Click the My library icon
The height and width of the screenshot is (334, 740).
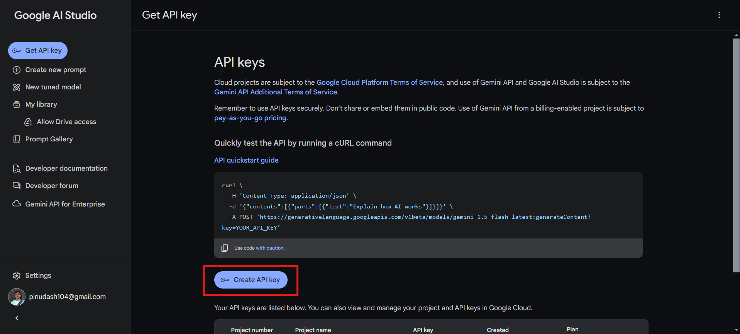(17, 104)
